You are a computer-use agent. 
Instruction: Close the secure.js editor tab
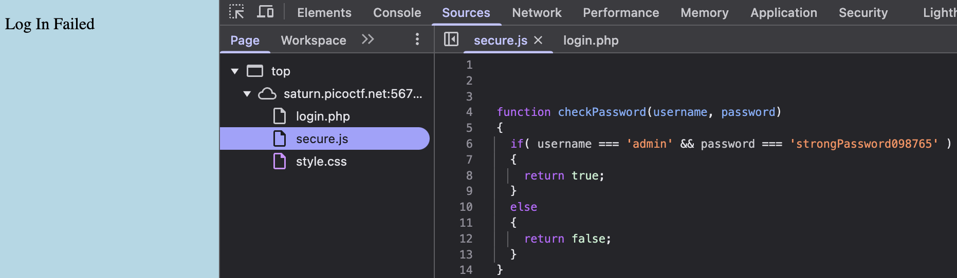pyautogui.click(x=538, y=40)
